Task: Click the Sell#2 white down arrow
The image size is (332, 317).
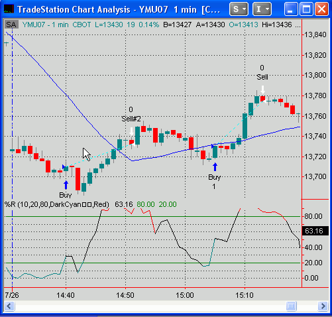Action: click(131, 131)
